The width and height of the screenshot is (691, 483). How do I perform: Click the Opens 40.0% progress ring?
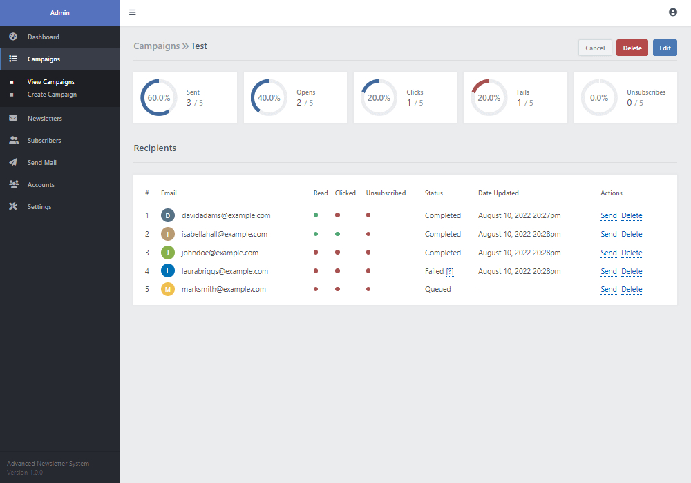pos(269,98)
